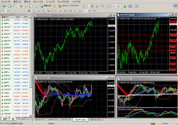This screenshot has height=126, width=178.
Task: Zoom in on the chart
Action: tap(103, 6)
